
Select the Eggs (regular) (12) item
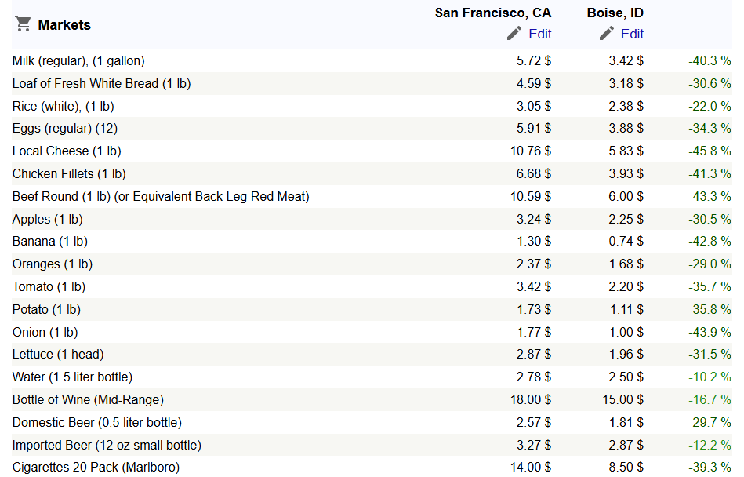65,129
